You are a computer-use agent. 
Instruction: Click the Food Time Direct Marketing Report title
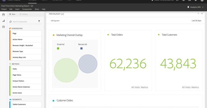(17, 6)
